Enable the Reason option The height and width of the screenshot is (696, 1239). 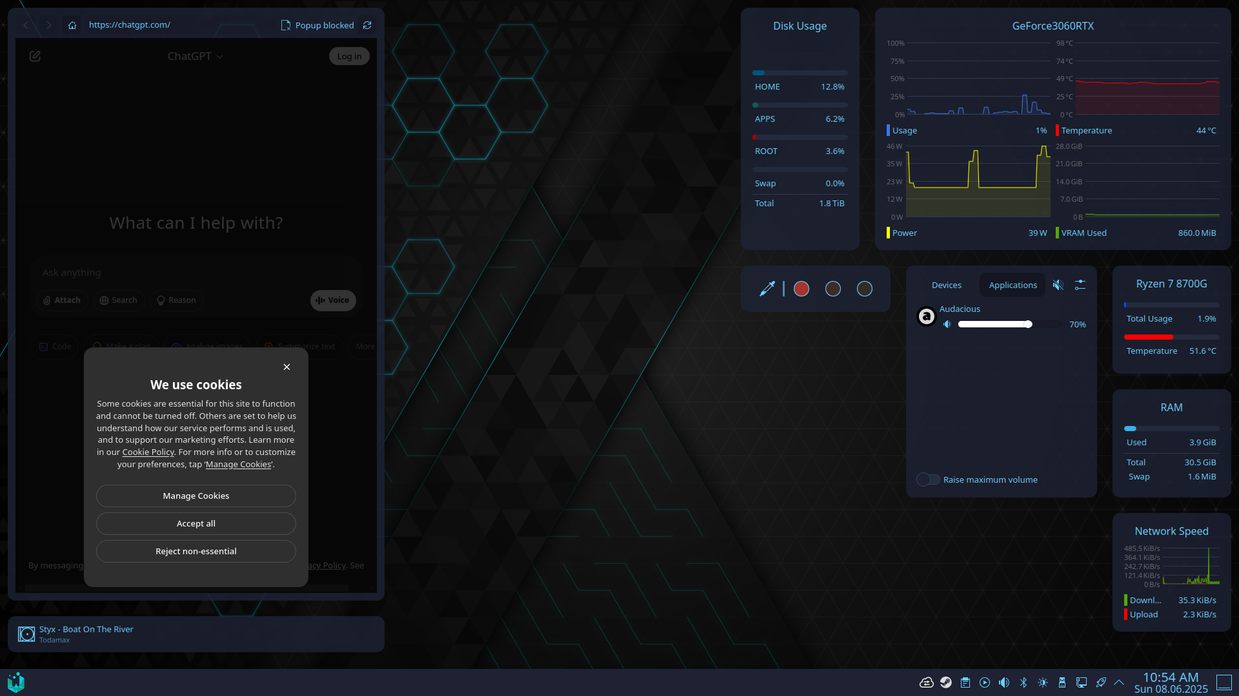[x=176, y=300]
